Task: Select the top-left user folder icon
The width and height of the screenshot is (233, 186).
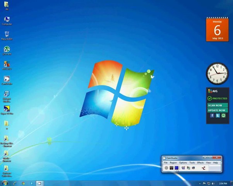Action: pyautogui.click(x=6, y=6)
